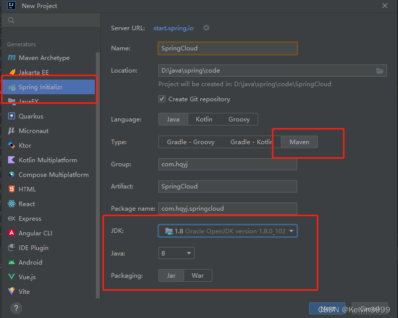Browse for location with folder icon
The image size is (398, 318).
coord(380,71)
